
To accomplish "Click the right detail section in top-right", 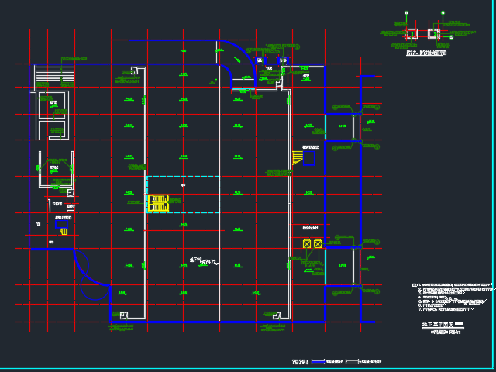I will pos(434,33).
